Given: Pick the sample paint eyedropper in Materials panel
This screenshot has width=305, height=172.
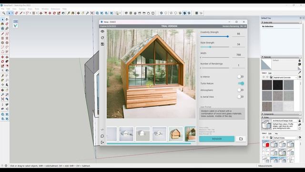Looking at the screenshot, I should [300, 72].
